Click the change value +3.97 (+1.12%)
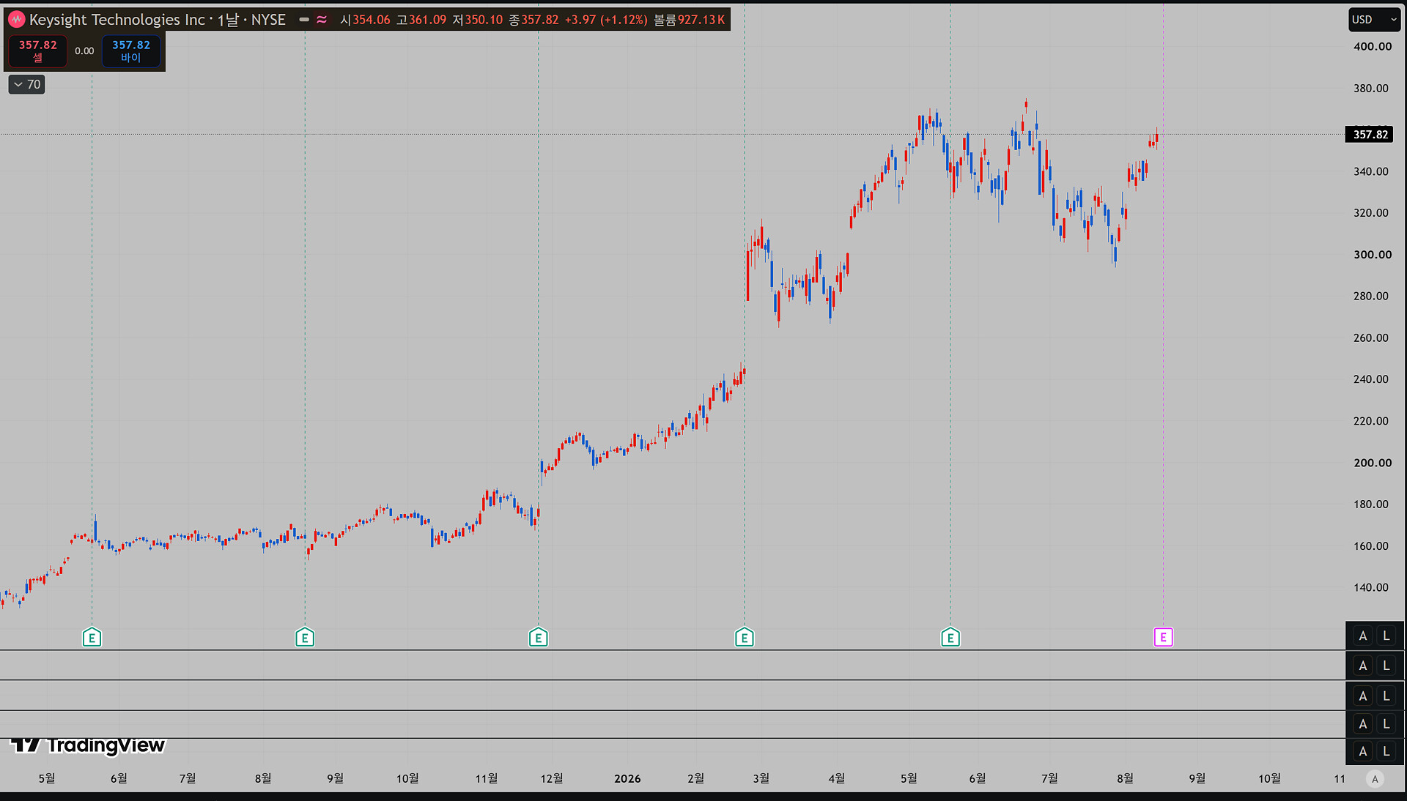Image resolution: width=1407 pixels, height=801 pixels. coord(606,20)
